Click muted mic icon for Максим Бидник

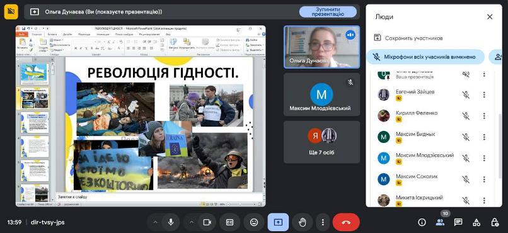466,137
